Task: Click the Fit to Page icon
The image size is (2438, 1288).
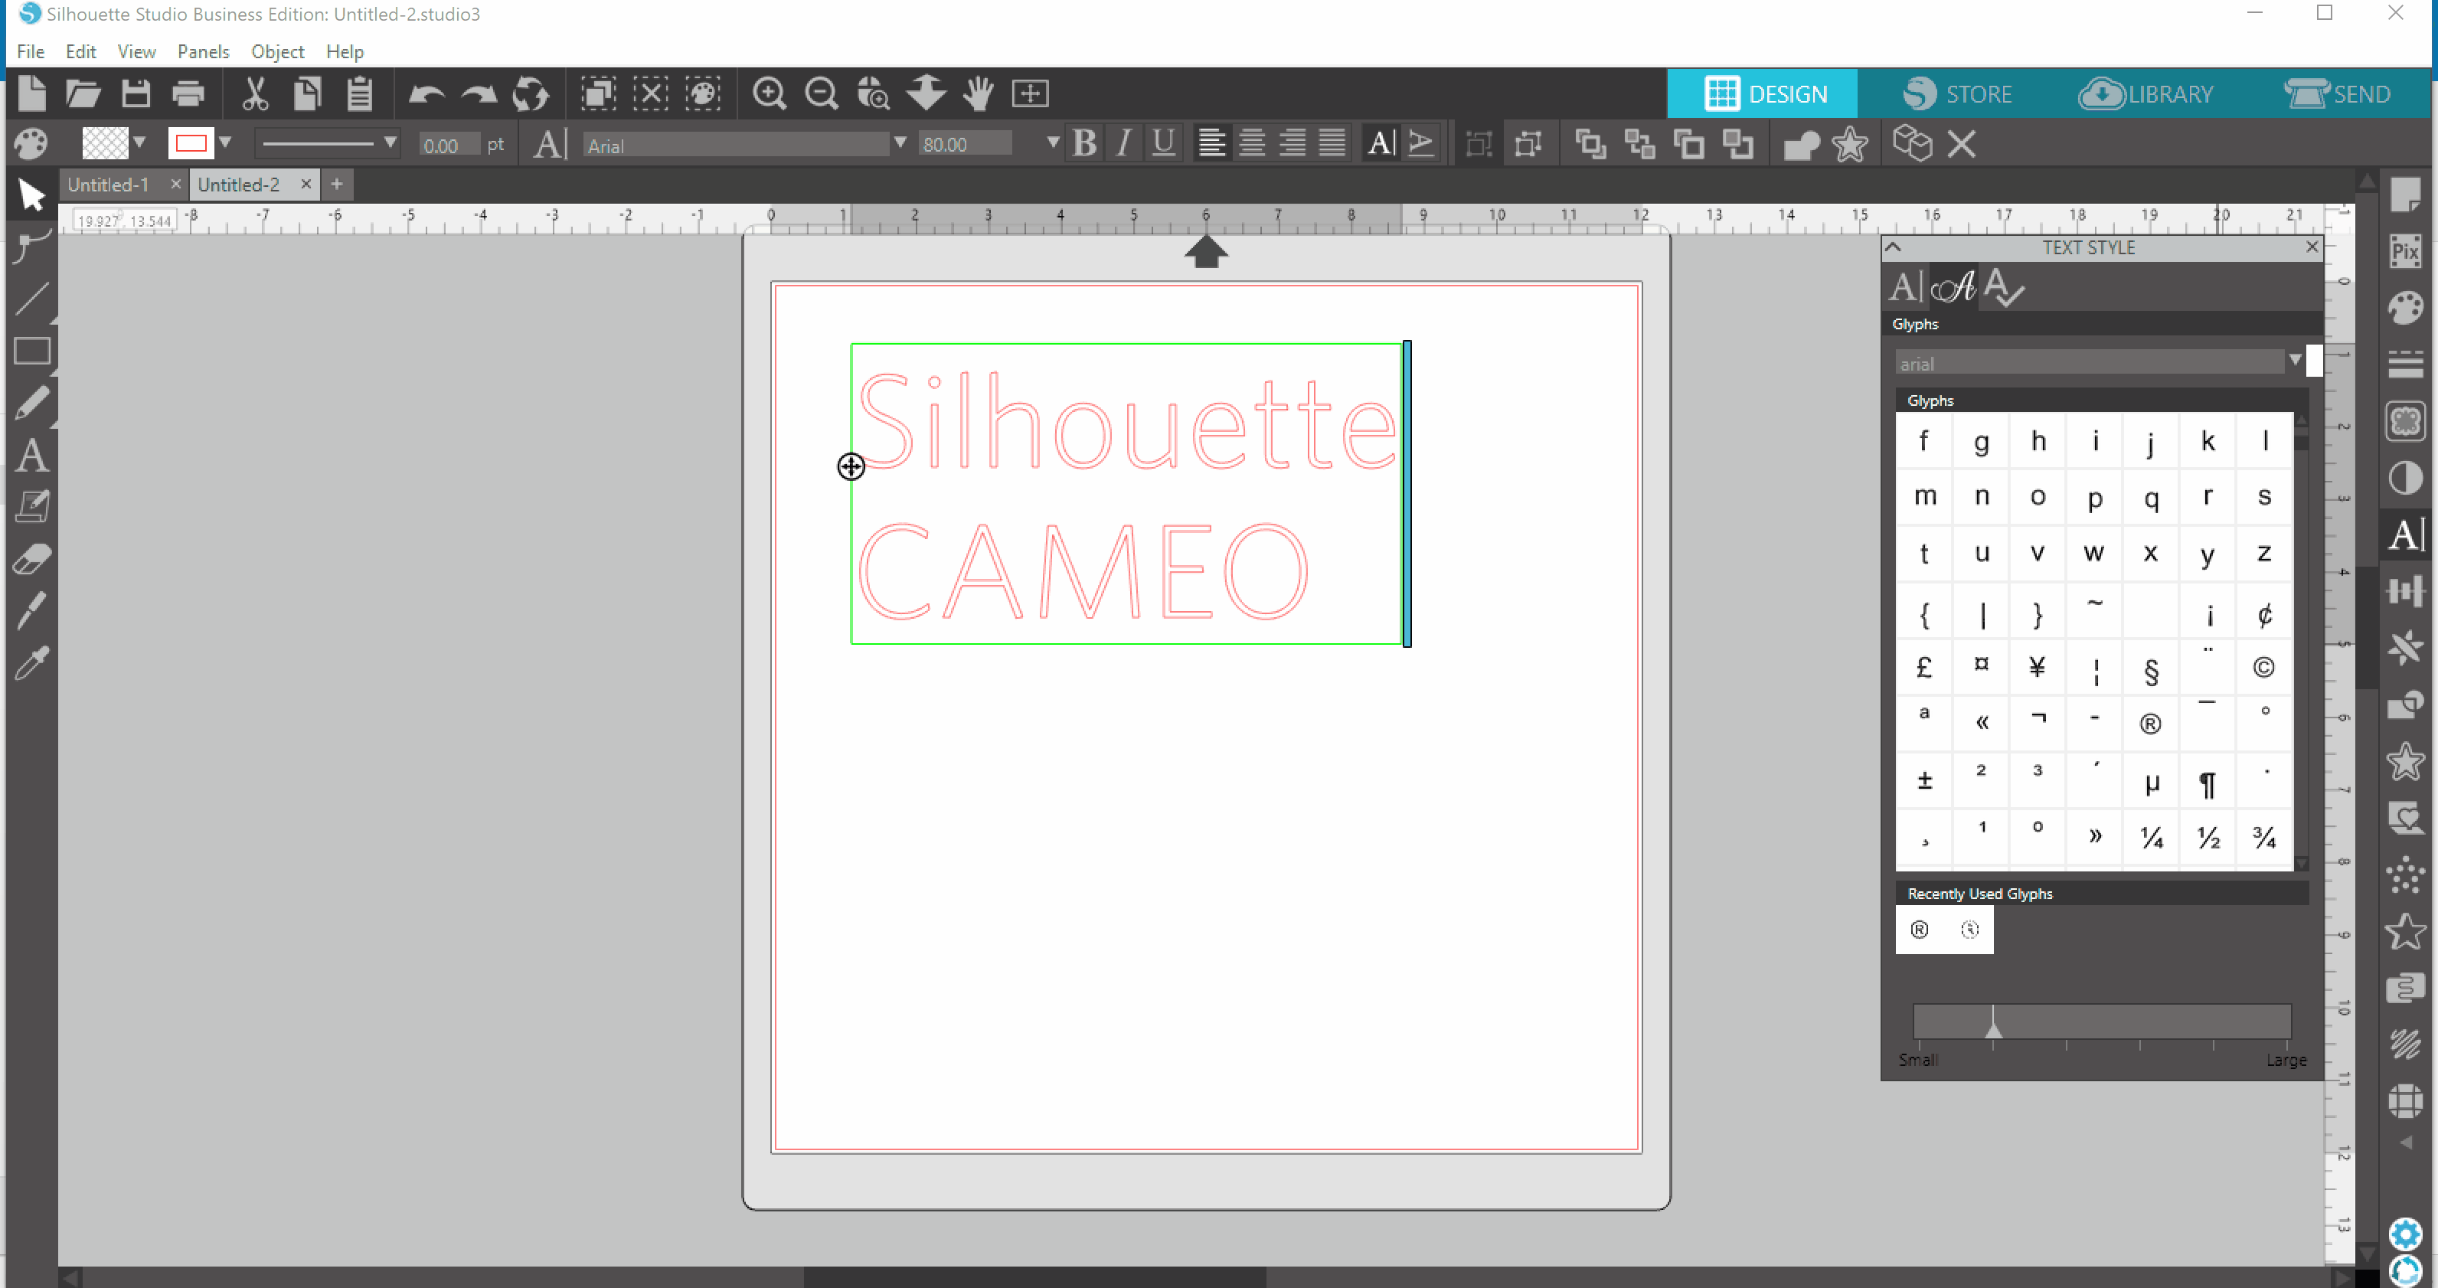Action: [1030, 93]
